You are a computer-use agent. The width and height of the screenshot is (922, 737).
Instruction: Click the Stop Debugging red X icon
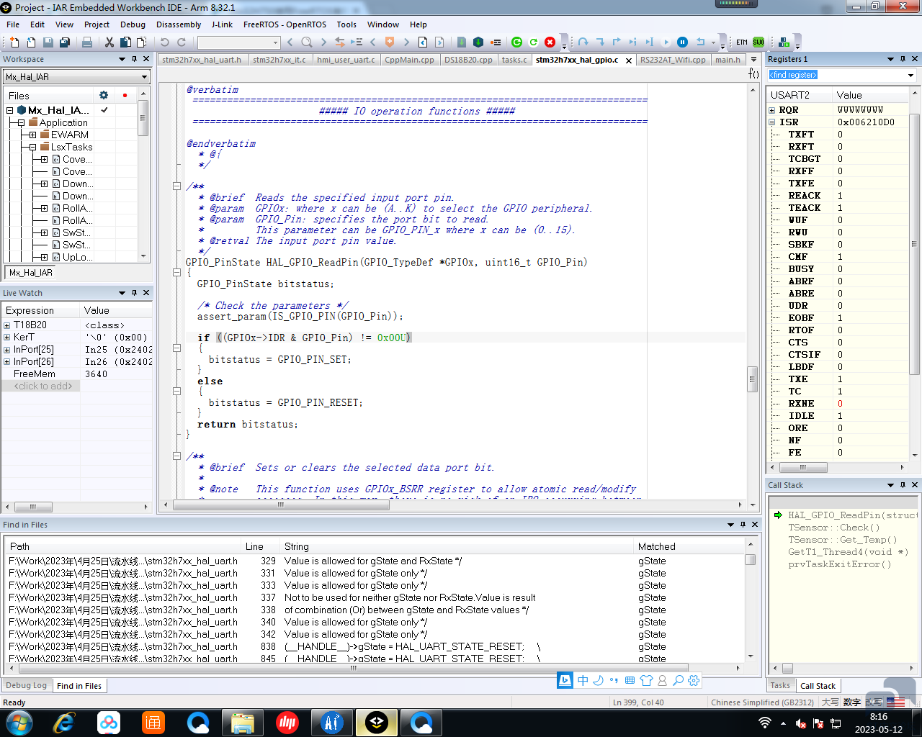(x=550, y=42)
